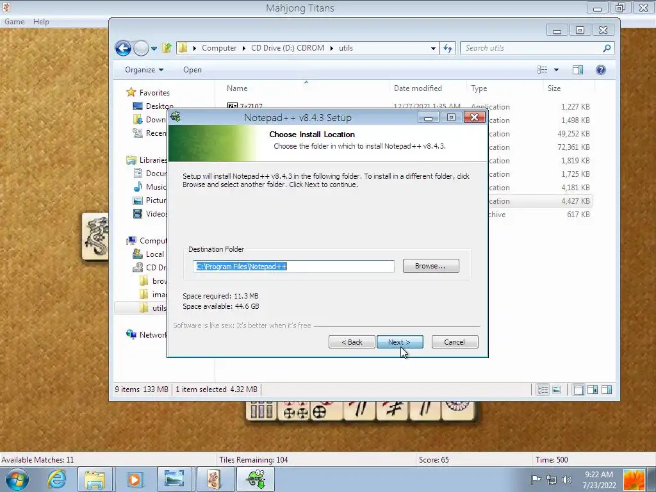Screen dimensions: 656x492
Task: Click the Explorer back navigation arrow
Action: tap(123, 48)
